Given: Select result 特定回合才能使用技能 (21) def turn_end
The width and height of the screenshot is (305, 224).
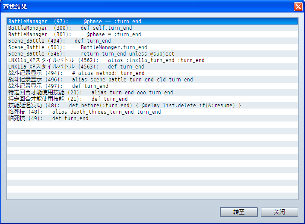Looking at the screenshot, I should point(152,99).
